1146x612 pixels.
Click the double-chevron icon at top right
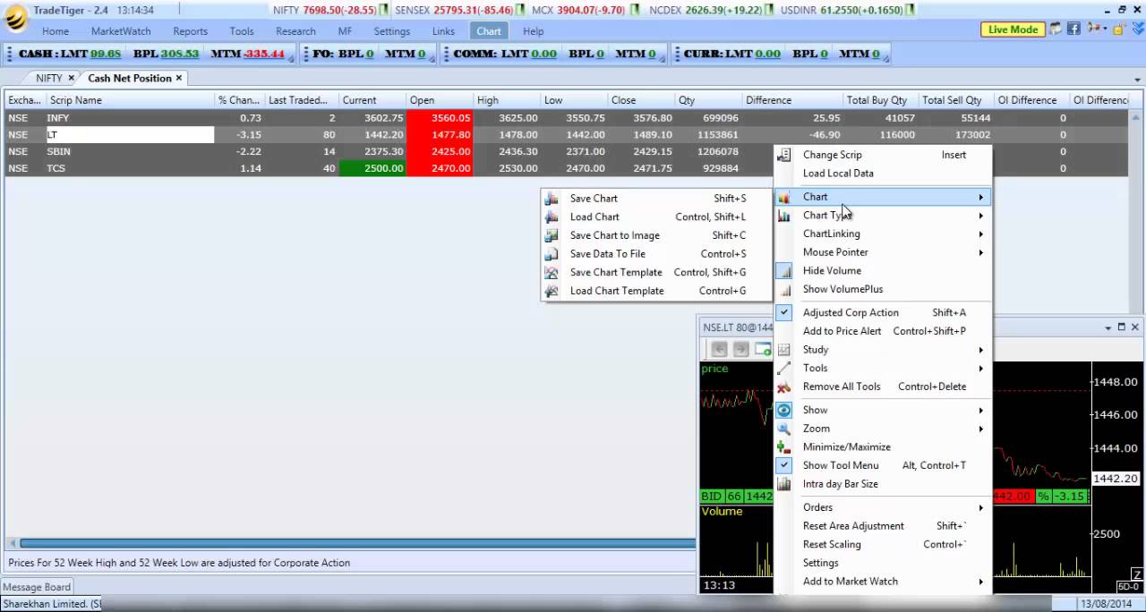click(x=1136, y=30)
